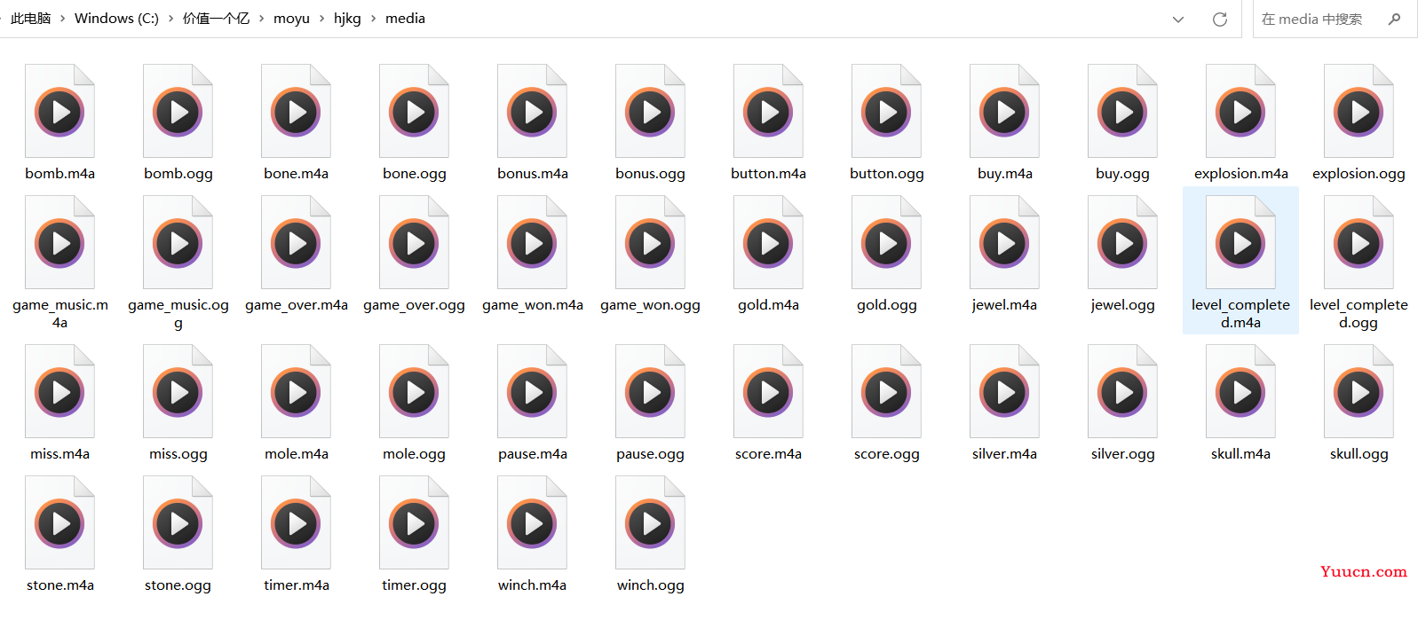The height and width of the screenshot is (620, 1418).
Task: Click the mole.m4a file icon
Action: pyautogui.click(x=296, y=391)
